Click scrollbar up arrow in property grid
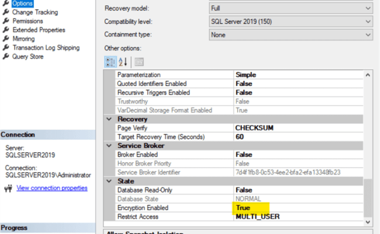The height and width of the screenshot is (234, 380). (x=368, y=75)
